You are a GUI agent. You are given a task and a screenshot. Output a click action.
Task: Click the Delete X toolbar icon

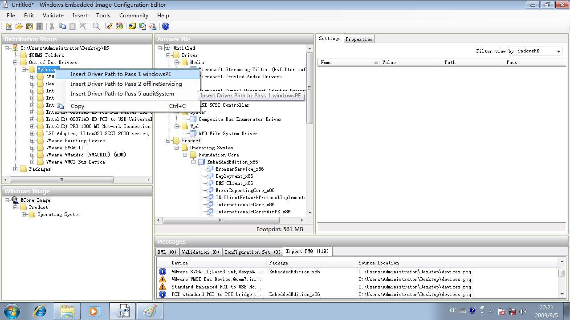pyautogui.click(x=82, y=26)
